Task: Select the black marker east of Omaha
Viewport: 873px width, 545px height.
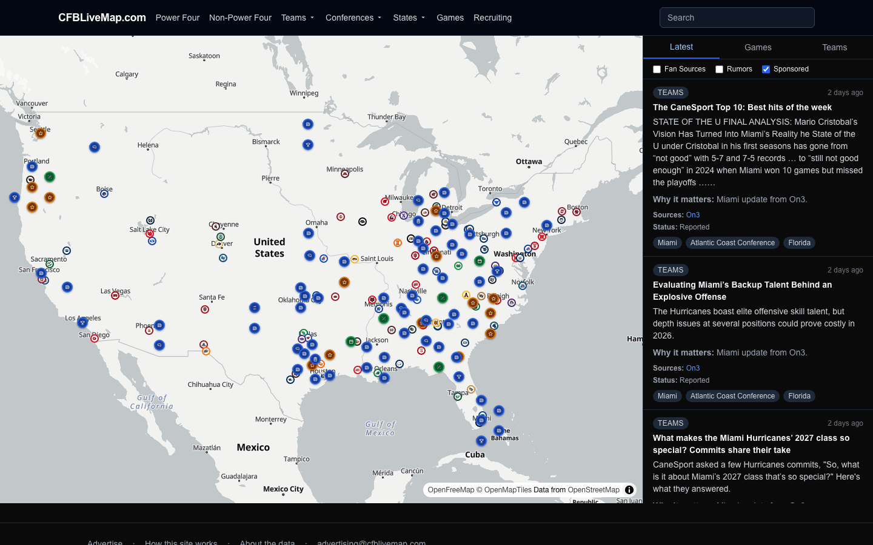Action: tap(363, 222)
